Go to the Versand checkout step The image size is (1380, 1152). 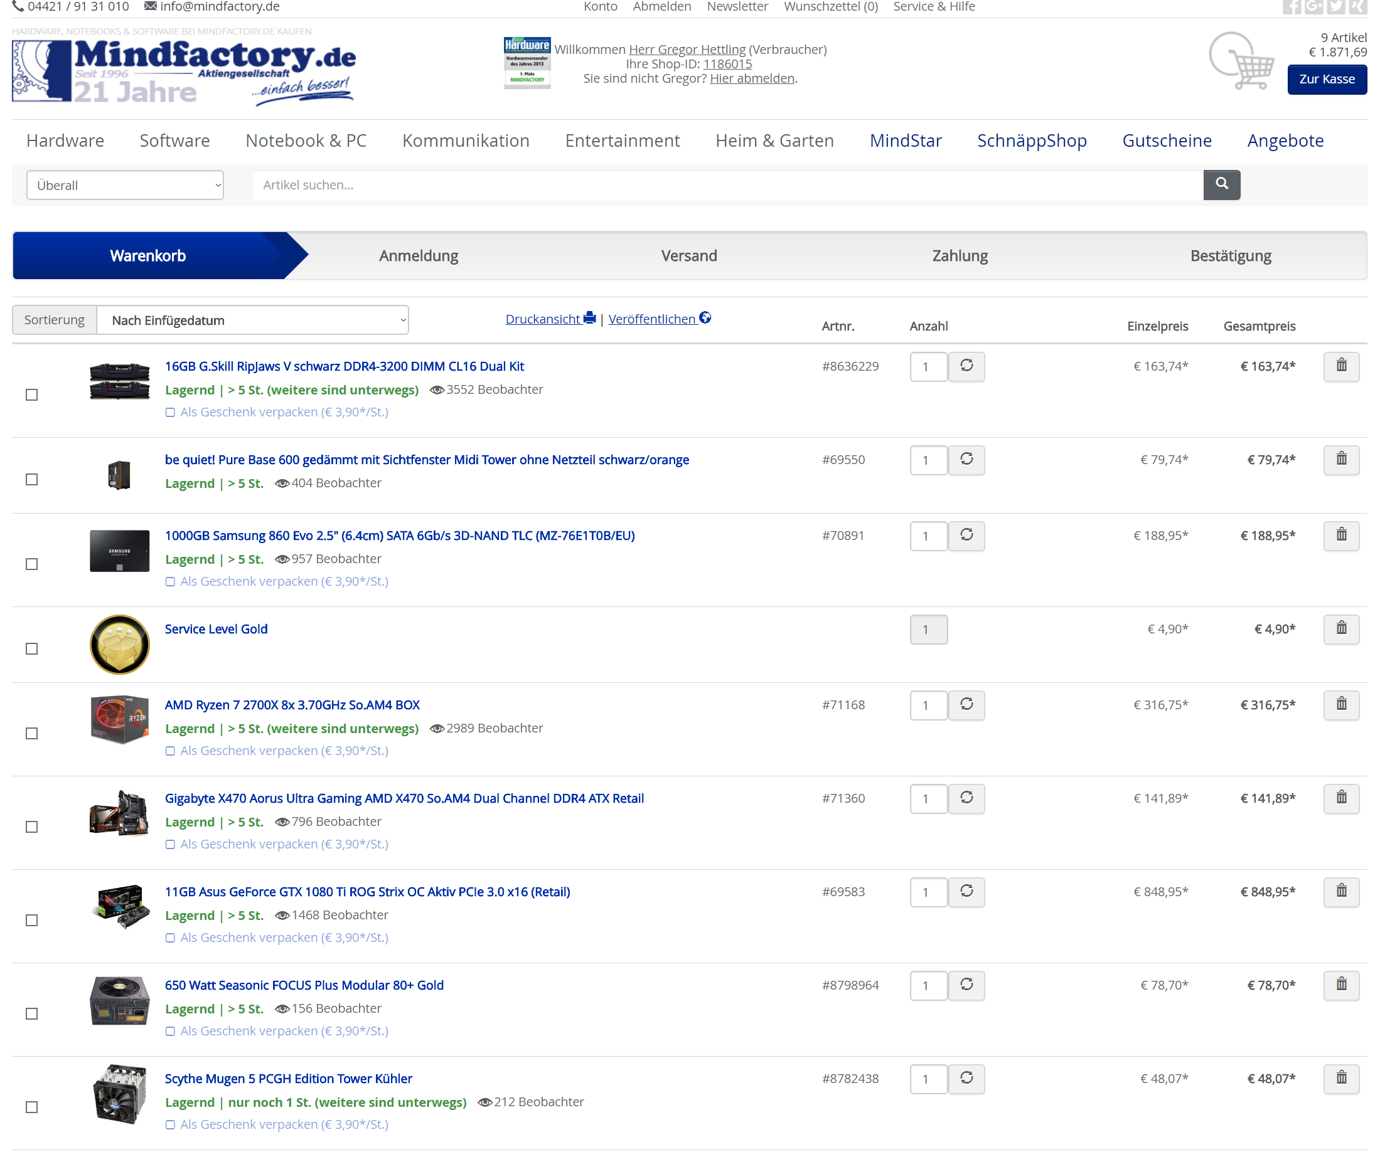point(689,255)
